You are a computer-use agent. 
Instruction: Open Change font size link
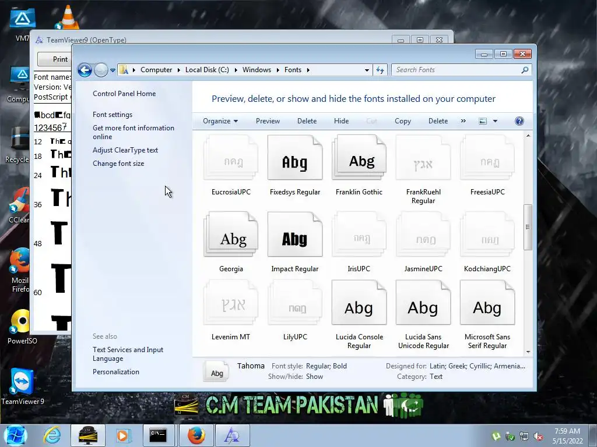click(118, 164)
